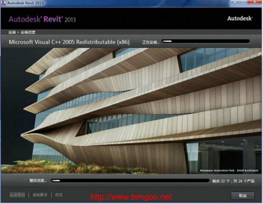Click the Revit icon in title bar
Screen dimensions: 263x204
click(3, 3)
